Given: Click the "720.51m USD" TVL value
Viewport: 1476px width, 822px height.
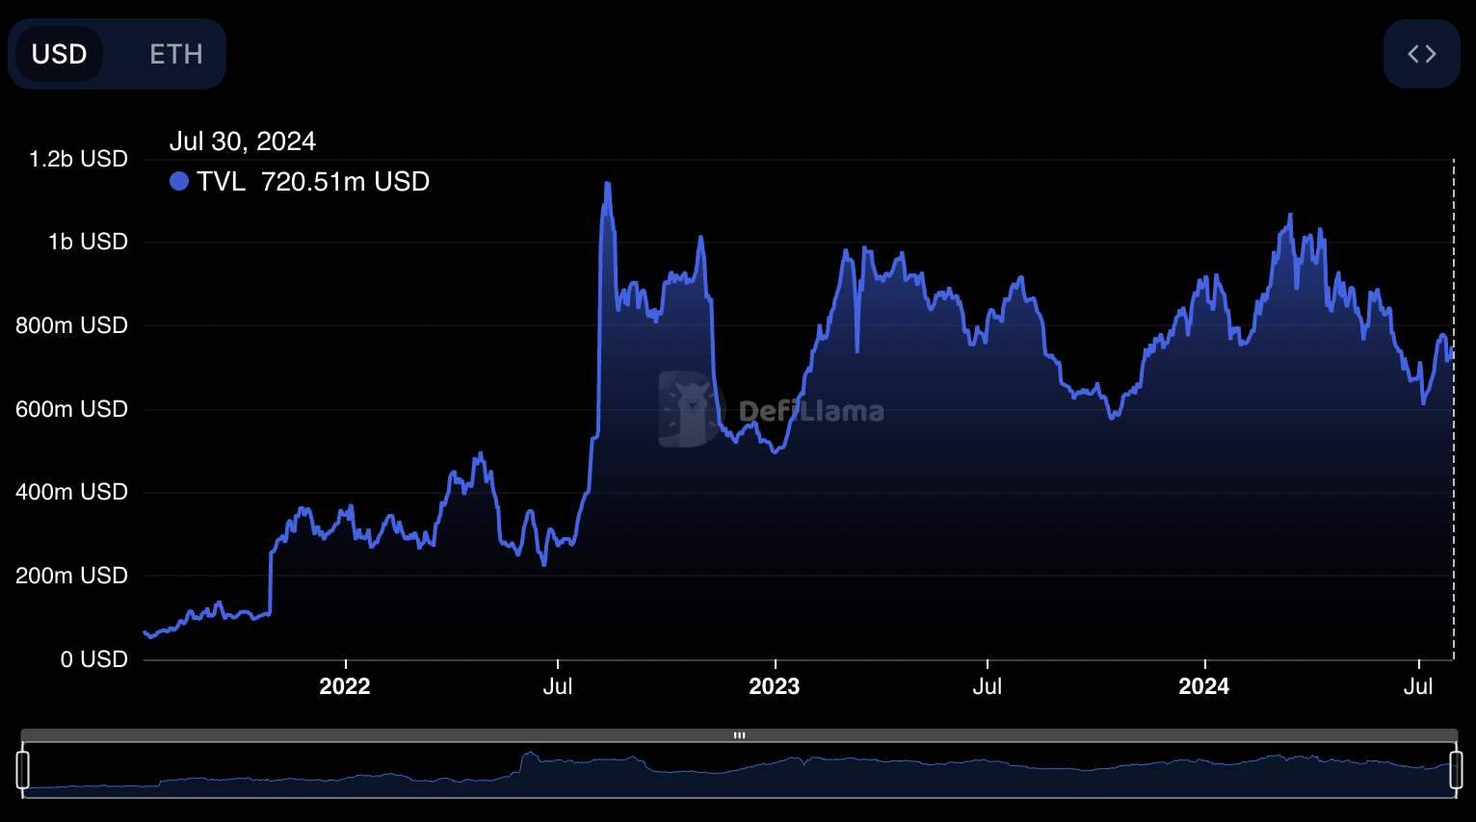Looking at the screenshot, I should (x=345, y=182).
